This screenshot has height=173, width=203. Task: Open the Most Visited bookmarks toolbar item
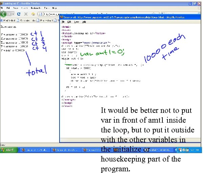point(8,20)
